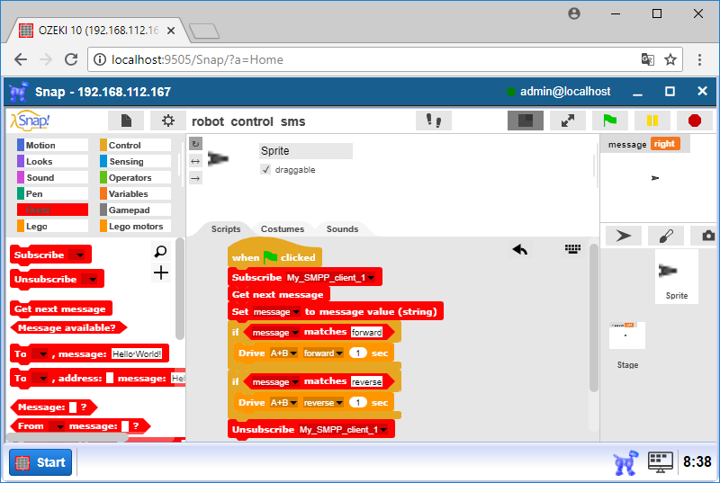The width and height of the screenshot is (720, 483).
Task: Toggle the footsteps single-stepping button
Action: (433, 121)
